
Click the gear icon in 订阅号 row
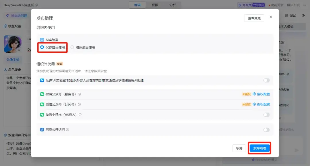(x=254, y=104)
